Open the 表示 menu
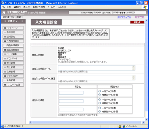 click(27, 7)
